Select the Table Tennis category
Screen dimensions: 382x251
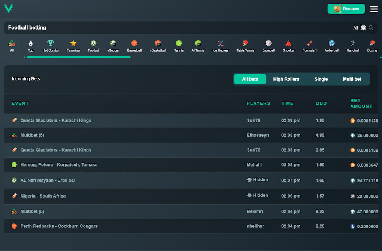point(245,46)
